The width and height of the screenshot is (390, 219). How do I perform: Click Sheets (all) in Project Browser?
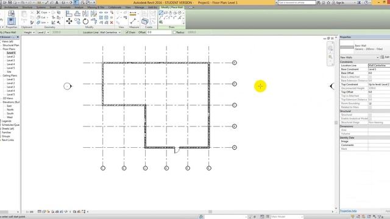(8, 128)
